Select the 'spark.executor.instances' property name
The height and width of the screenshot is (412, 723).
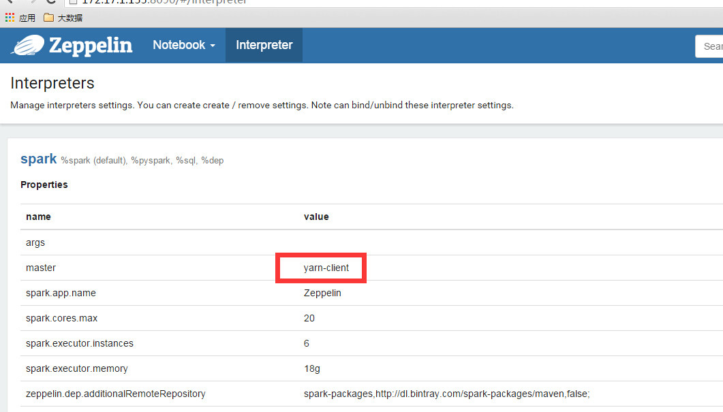coord(80,343)
